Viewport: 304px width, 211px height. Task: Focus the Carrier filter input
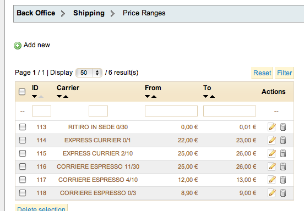[98, 111]
